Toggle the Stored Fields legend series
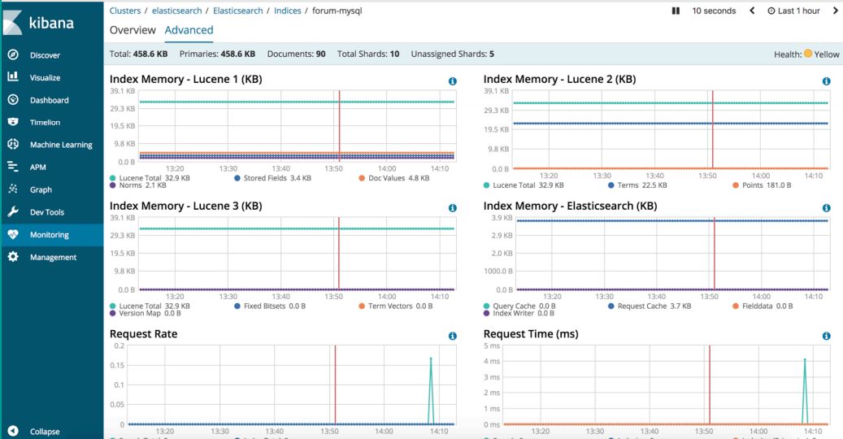843x439 pixels. [272, 178]
